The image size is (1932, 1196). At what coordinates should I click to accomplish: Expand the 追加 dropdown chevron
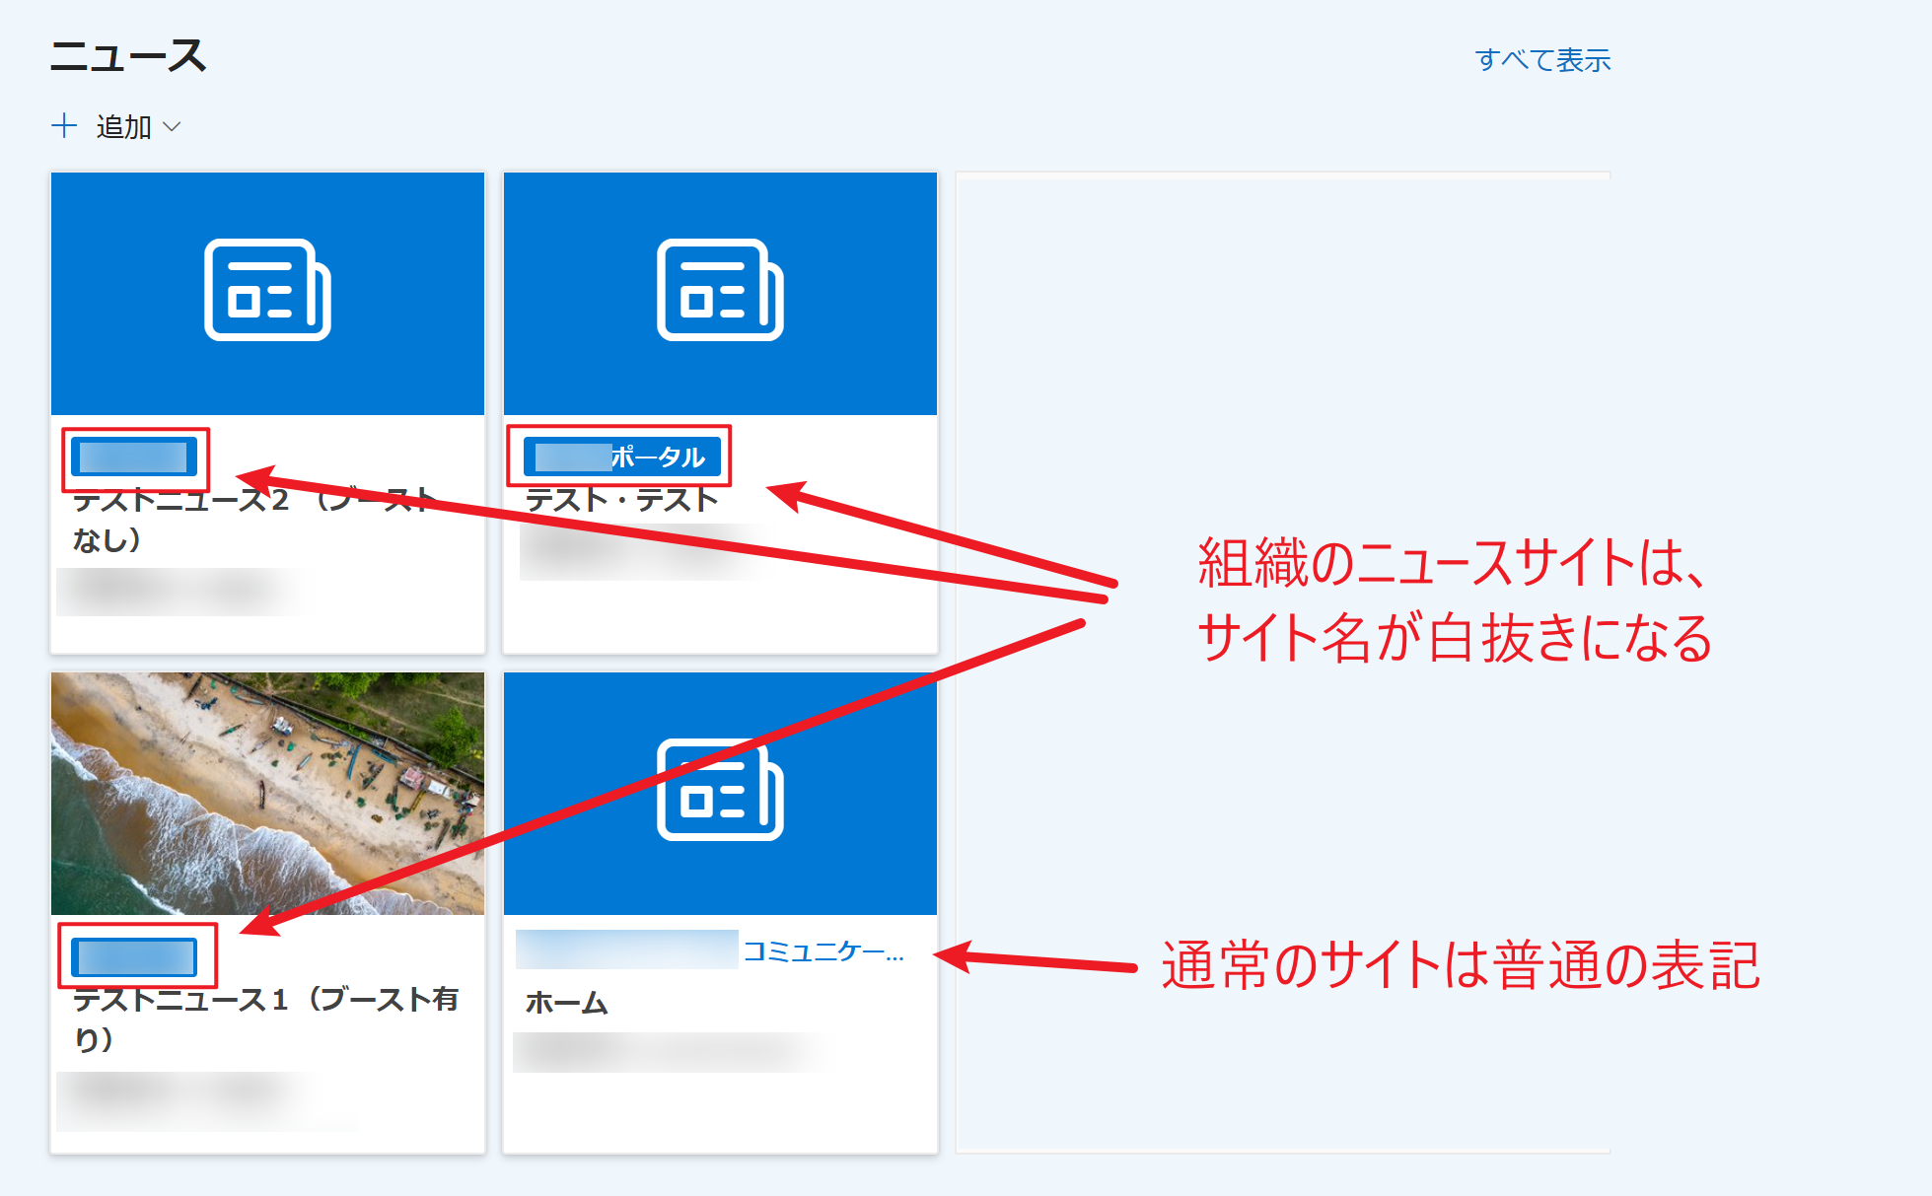pyautogui.click(x=171, y=127)
